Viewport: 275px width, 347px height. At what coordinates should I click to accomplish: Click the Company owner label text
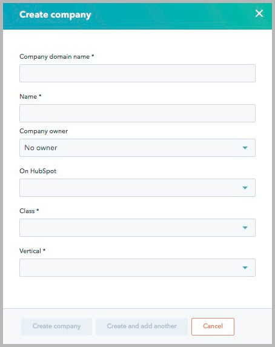44,131
